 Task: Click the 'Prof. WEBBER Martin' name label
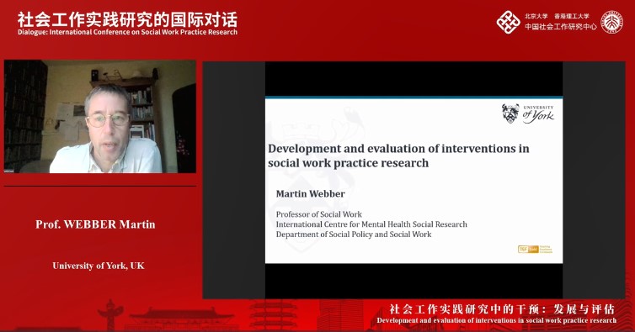click(95, 224)
